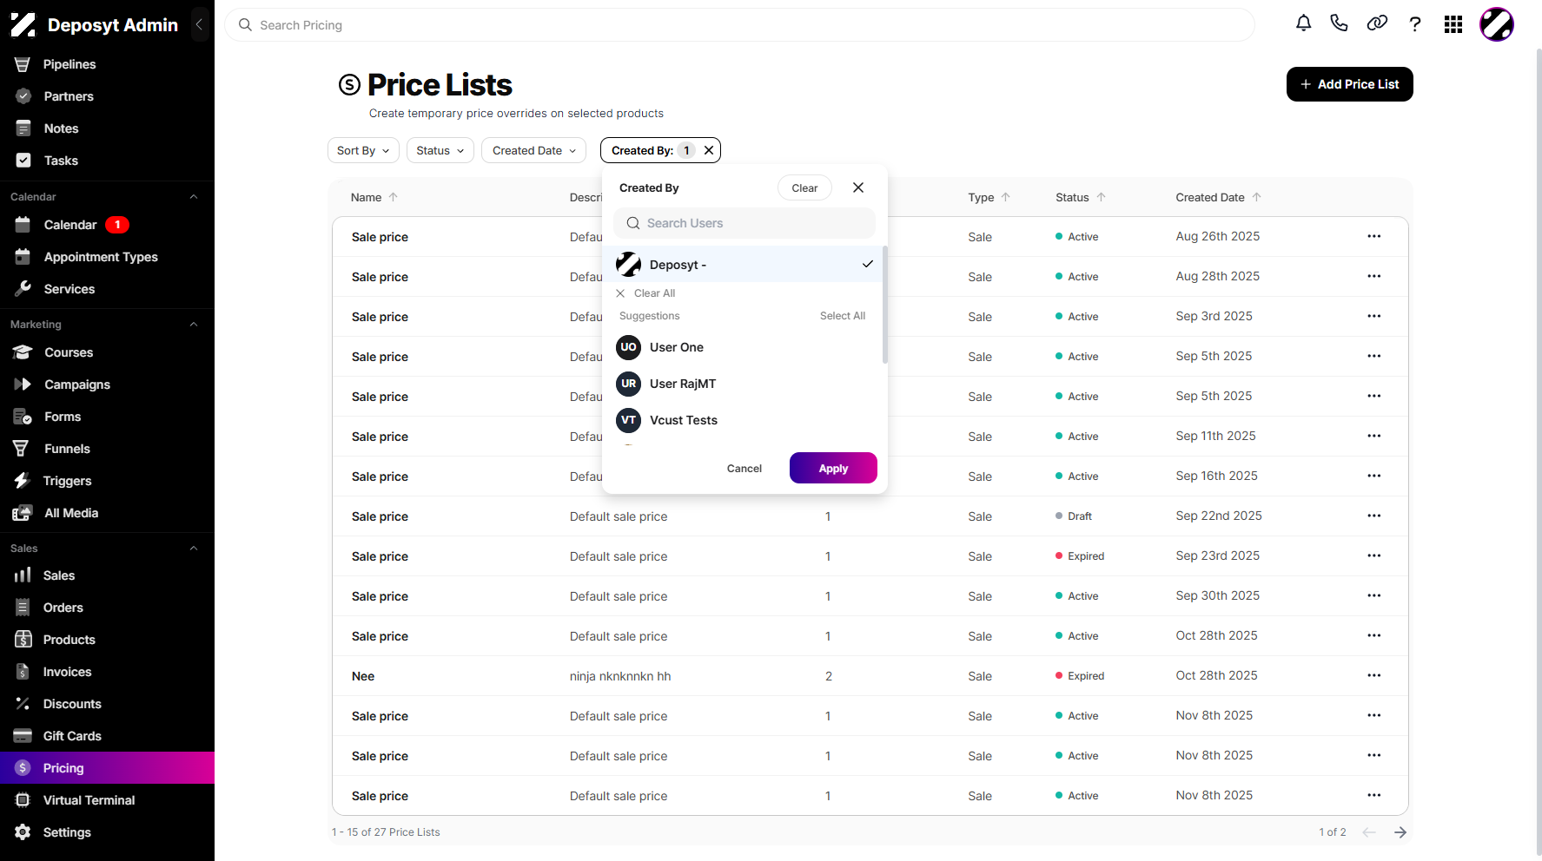The width and height of the screenshot is (1542, 861).
Task: Open row actions for the Nee price list
Action: pyautogui.click(x=1373, y=675)
